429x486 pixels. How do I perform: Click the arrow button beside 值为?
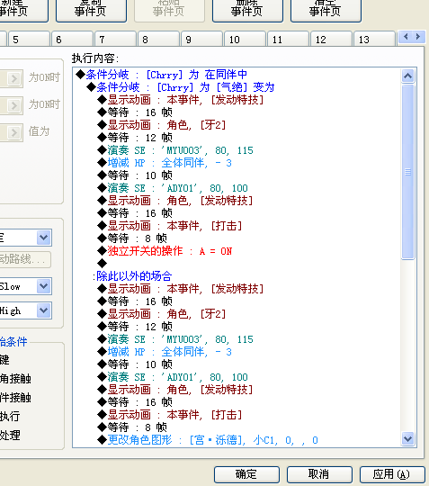point(13,132)
